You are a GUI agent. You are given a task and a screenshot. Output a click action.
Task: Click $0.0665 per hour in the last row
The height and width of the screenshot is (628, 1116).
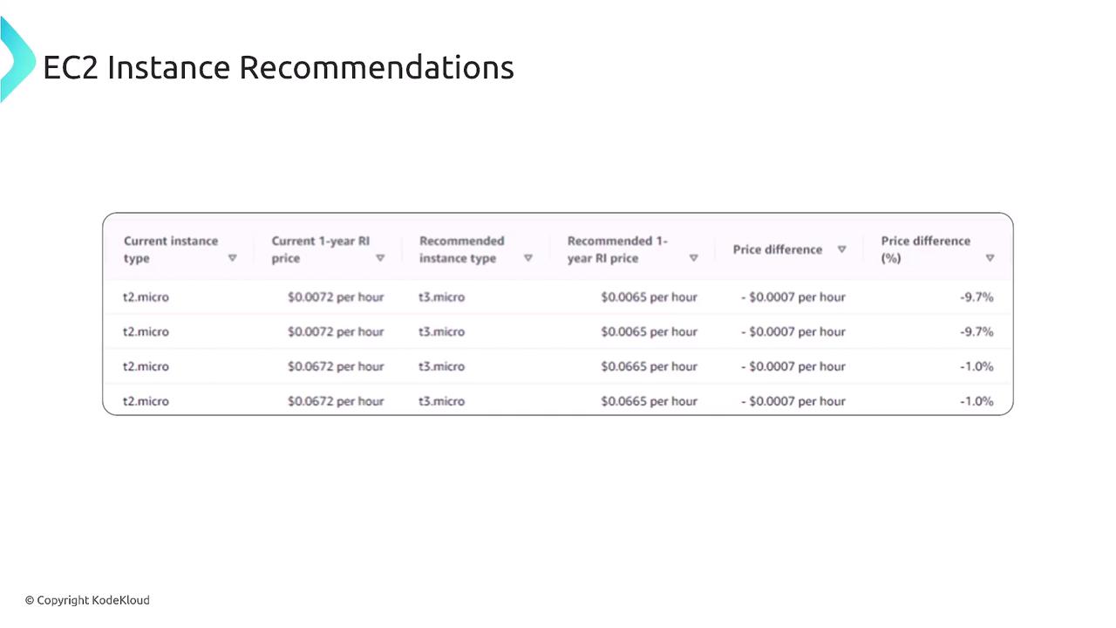649,401
